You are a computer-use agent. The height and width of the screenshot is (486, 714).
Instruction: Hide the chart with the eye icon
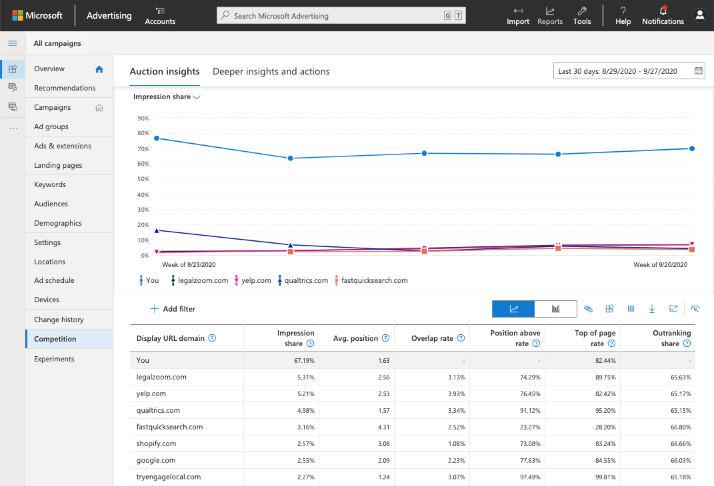tap(695, 309)
